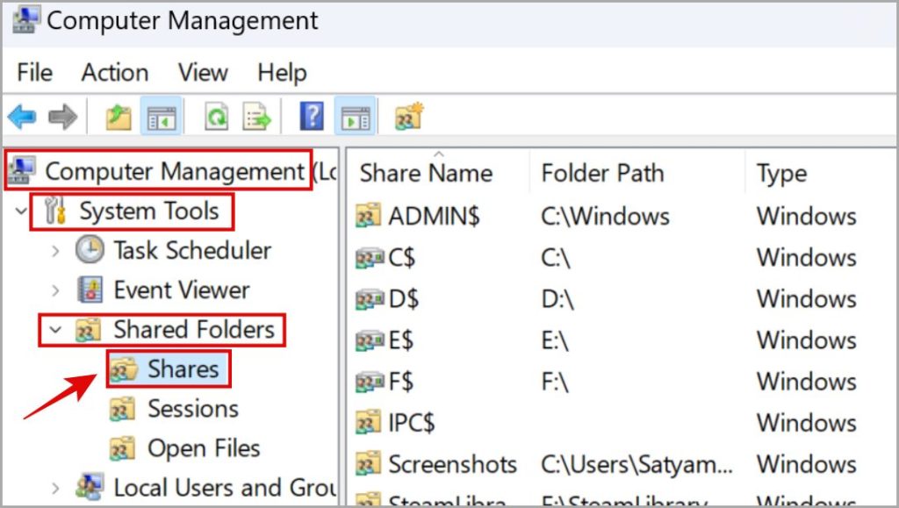Collapse the Shared Folders node
This screenshot has width=899, height=508.
[x=54, y=329]
